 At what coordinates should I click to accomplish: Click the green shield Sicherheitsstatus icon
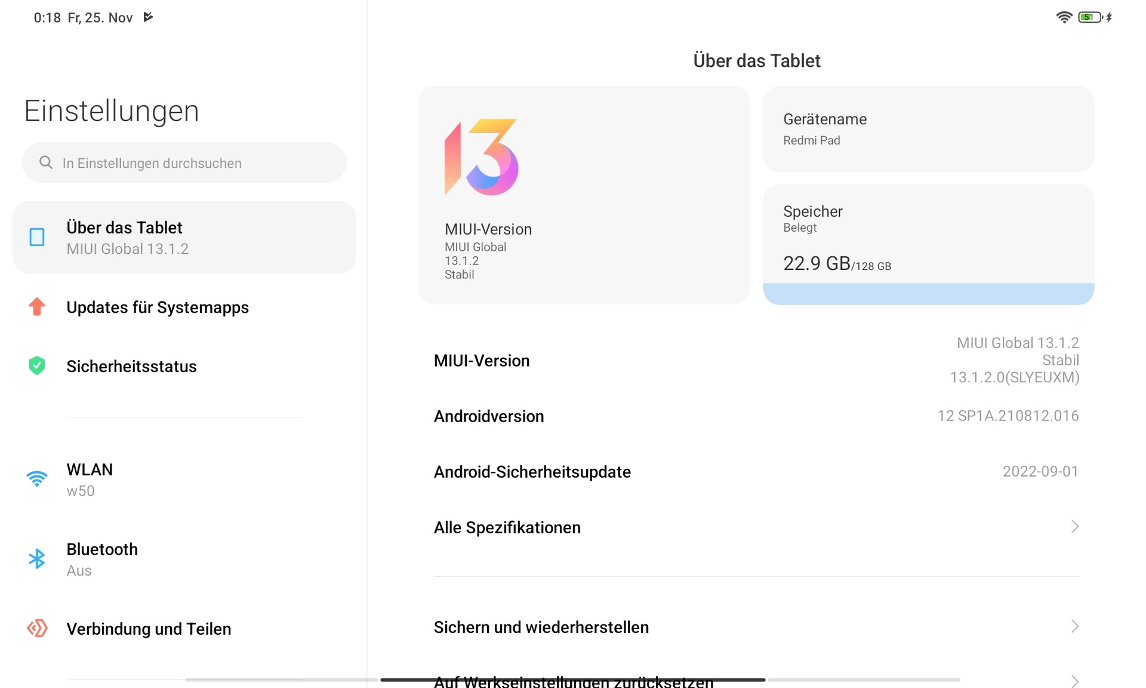tap(37, 365)
